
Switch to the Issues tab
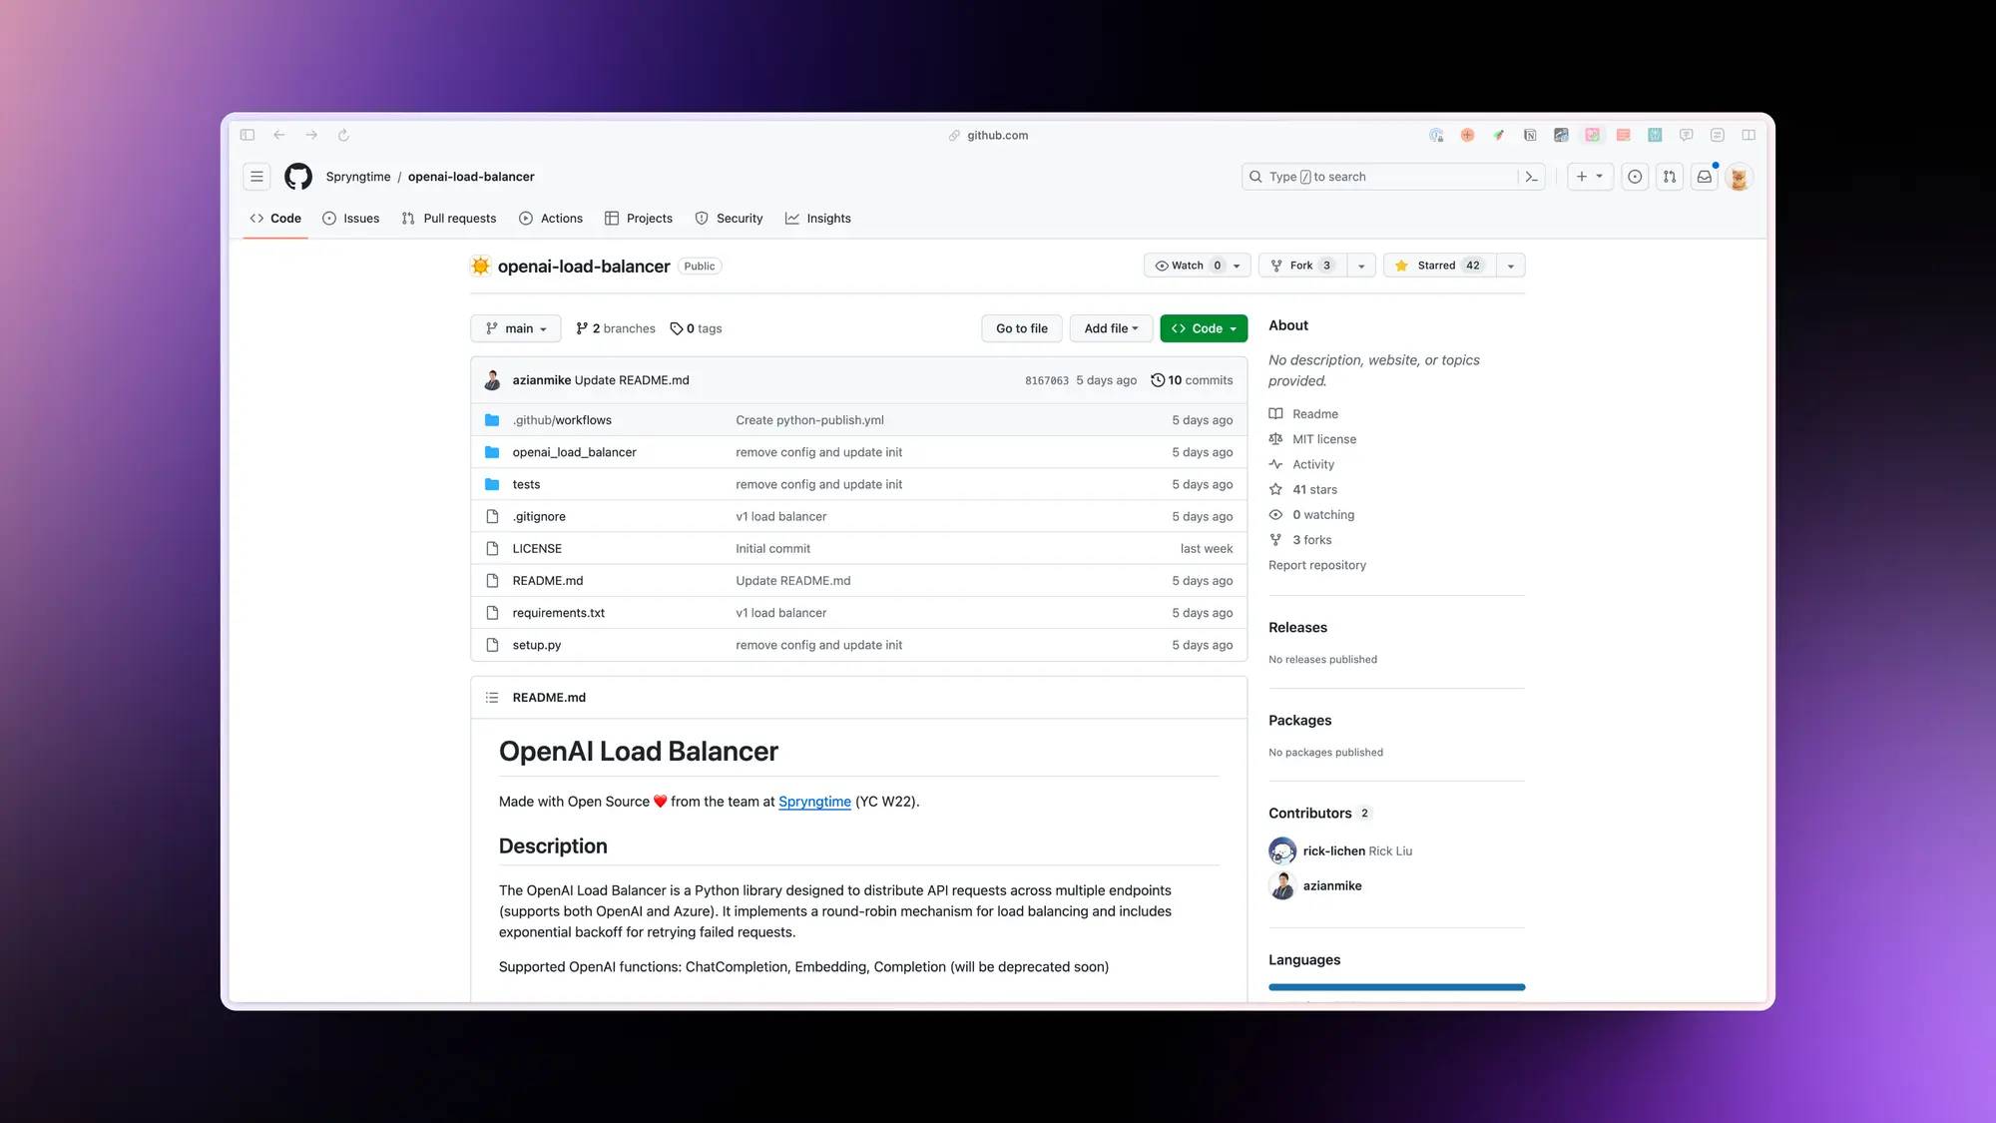351,219
